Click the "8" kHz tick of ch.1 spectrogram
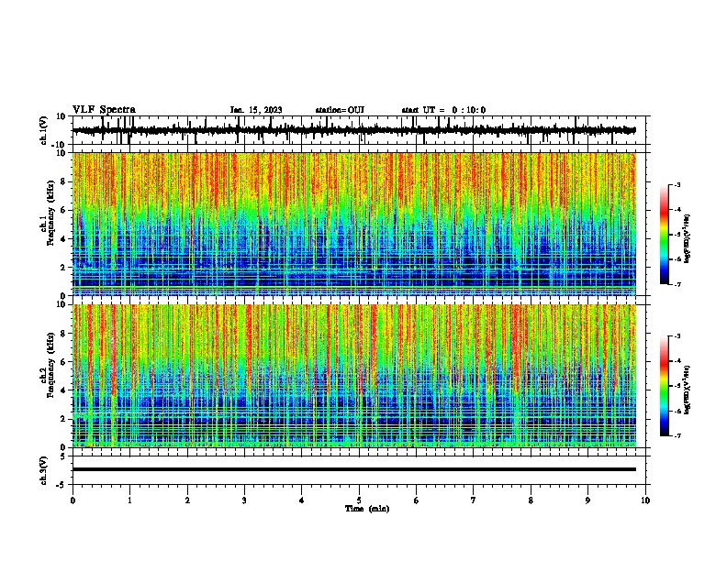The width and height of the screenshot is (727, 561). coord(64,181)
